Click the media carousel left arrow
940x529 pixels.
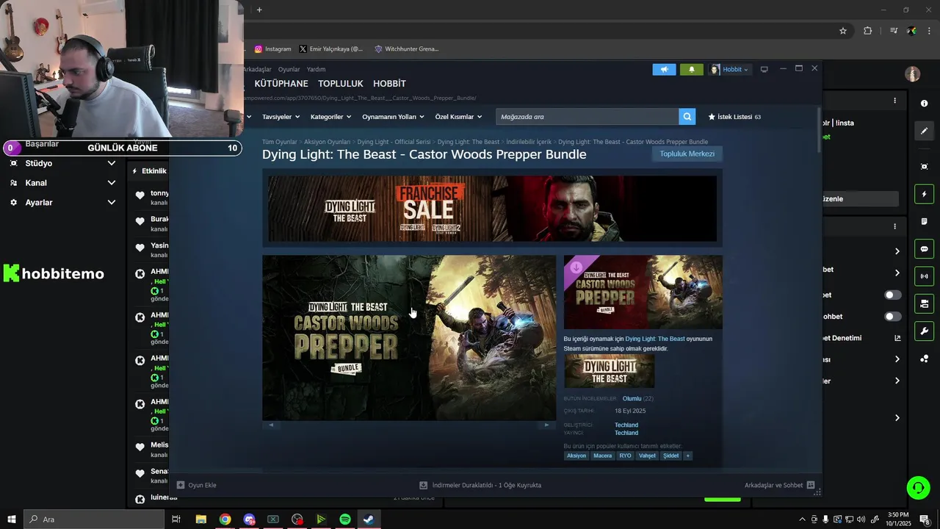click(x=271, y=425)
